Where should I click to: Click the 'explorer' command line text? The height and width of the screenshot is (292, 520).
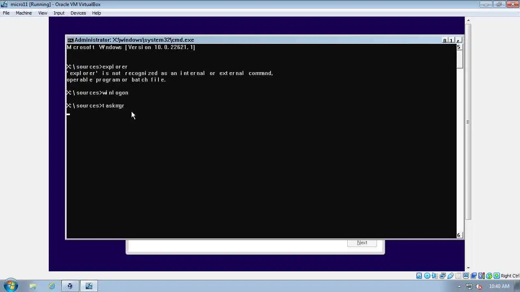115,67
